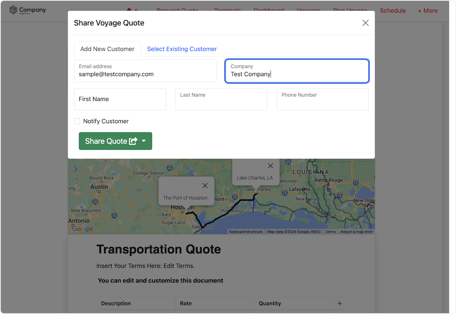This screenshot has height=314, width=456.
Task: Focus the First Name field
Action: (x=120, y=99)
